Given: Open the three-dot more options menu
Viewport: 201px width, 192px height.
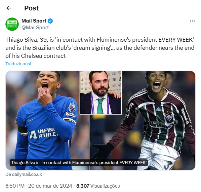Looking at the screenshot, I should pos(192,21).
